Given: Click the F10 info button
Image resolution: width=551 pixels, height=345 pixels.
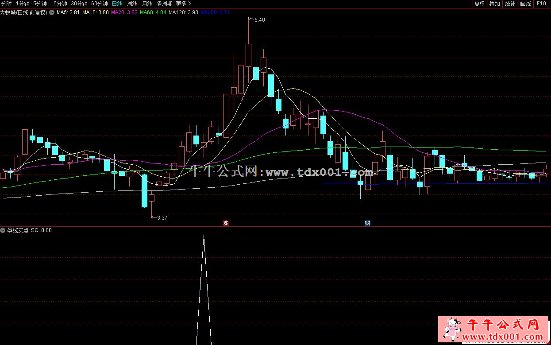Looking at the screenshot, I should 541,4.
